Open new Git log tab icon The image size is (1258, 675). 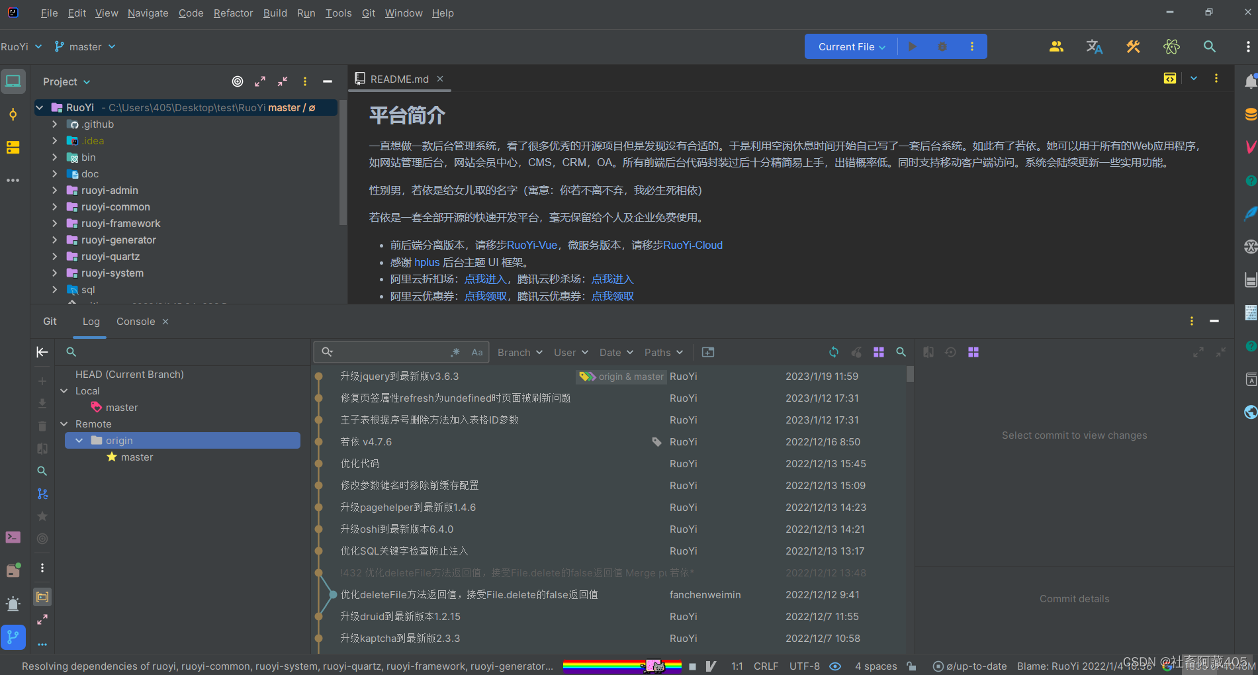708,352
